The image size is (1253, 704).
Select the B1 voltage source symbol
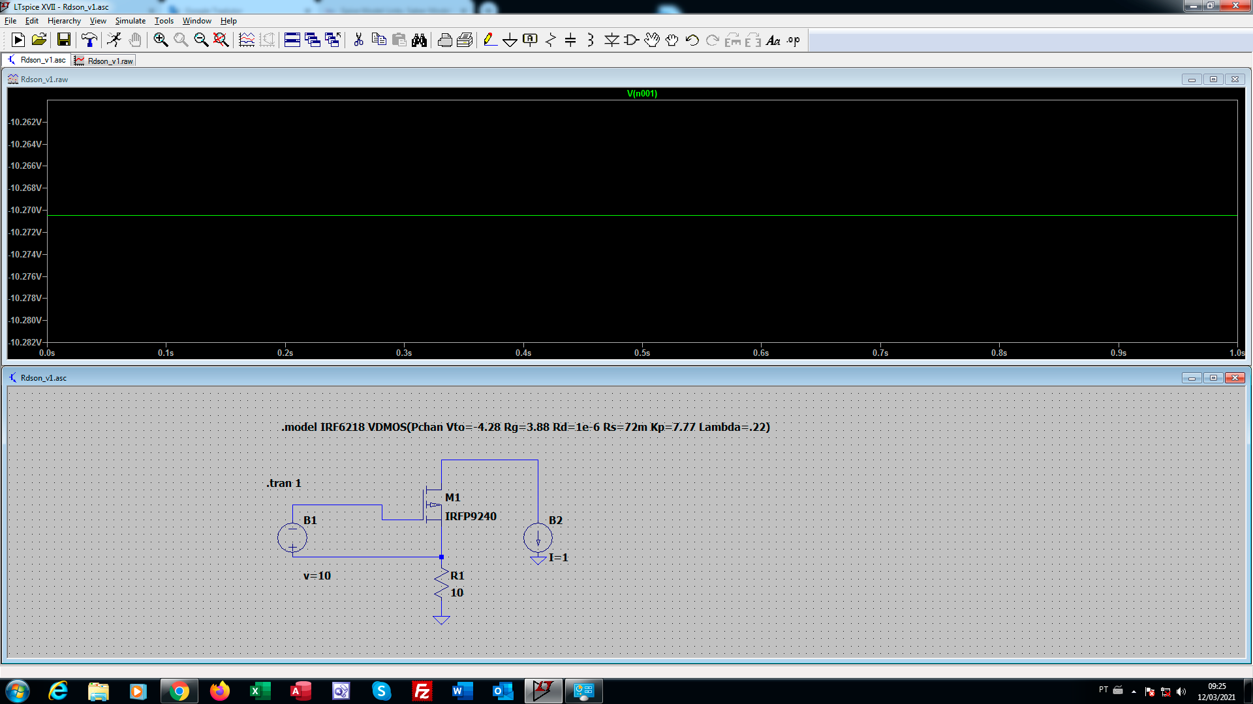(x=292, y=538)
